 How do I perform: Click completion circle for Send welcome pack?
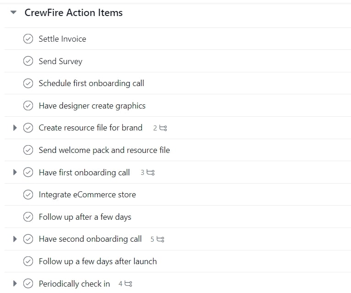pyautogui.click(x=28, y=150)
